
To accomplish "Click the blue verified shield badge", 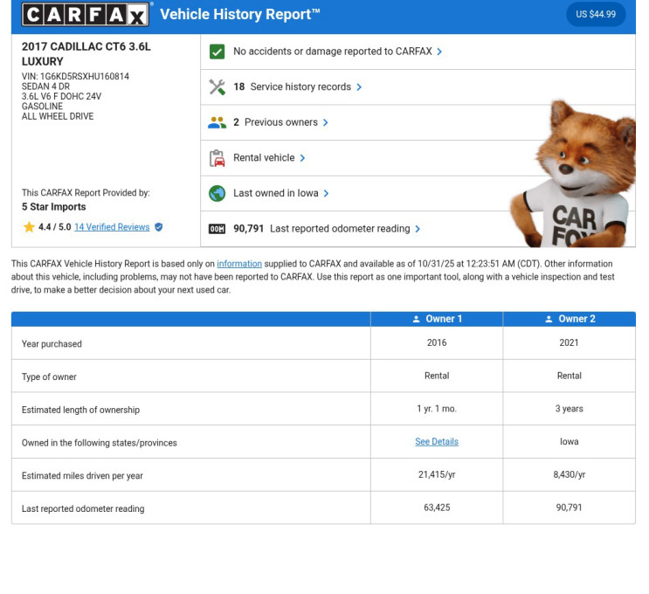I will tap(158, 227).
